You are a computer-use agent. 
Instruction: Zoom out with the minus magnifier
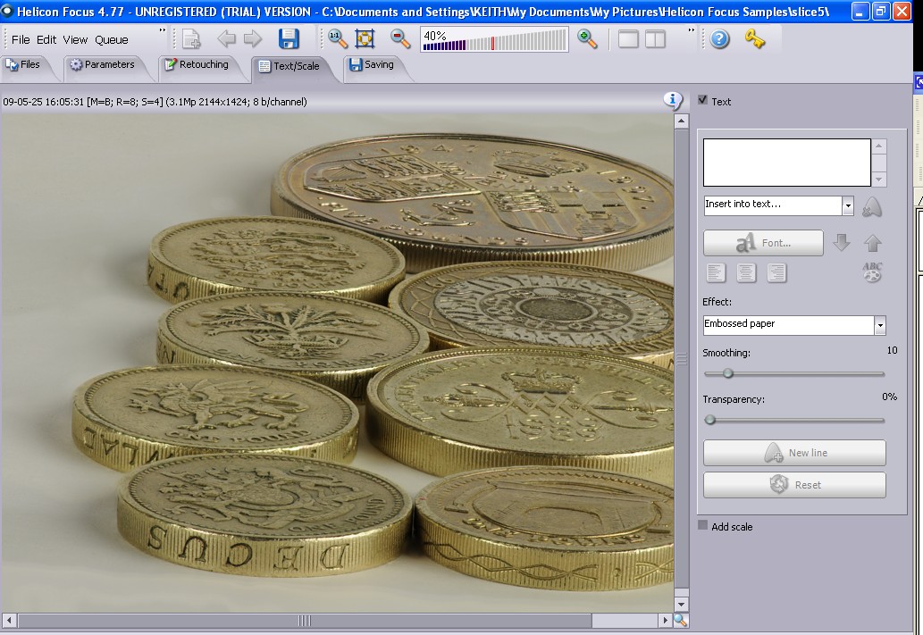point(400,38)
